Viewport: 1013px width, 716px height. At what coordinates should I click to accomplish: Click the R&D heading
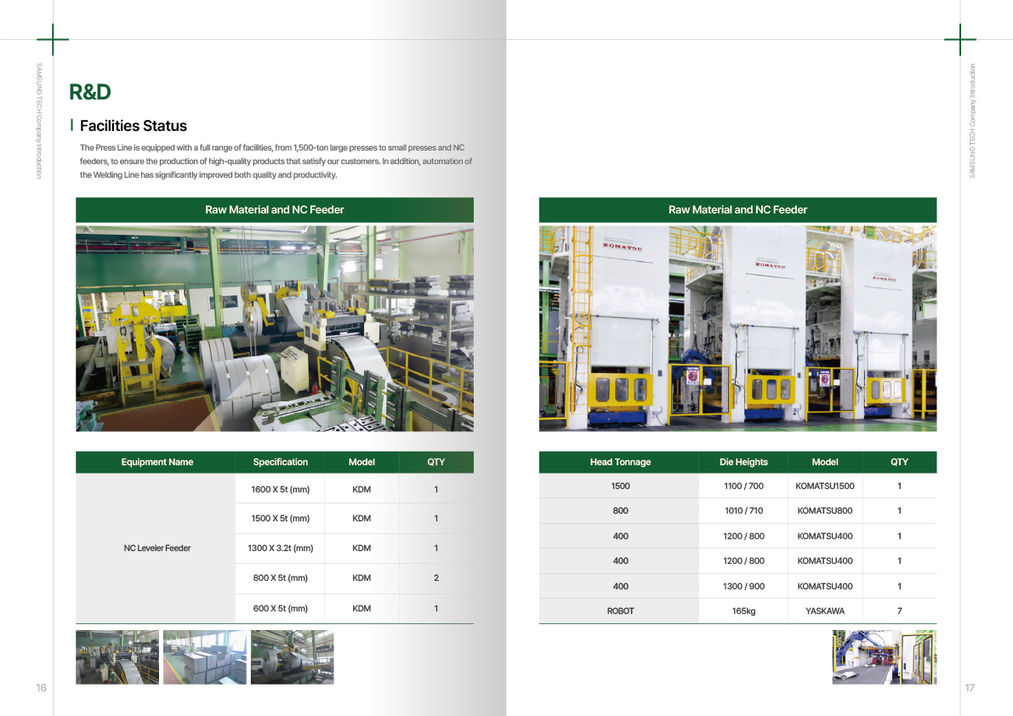pos(90,92)
